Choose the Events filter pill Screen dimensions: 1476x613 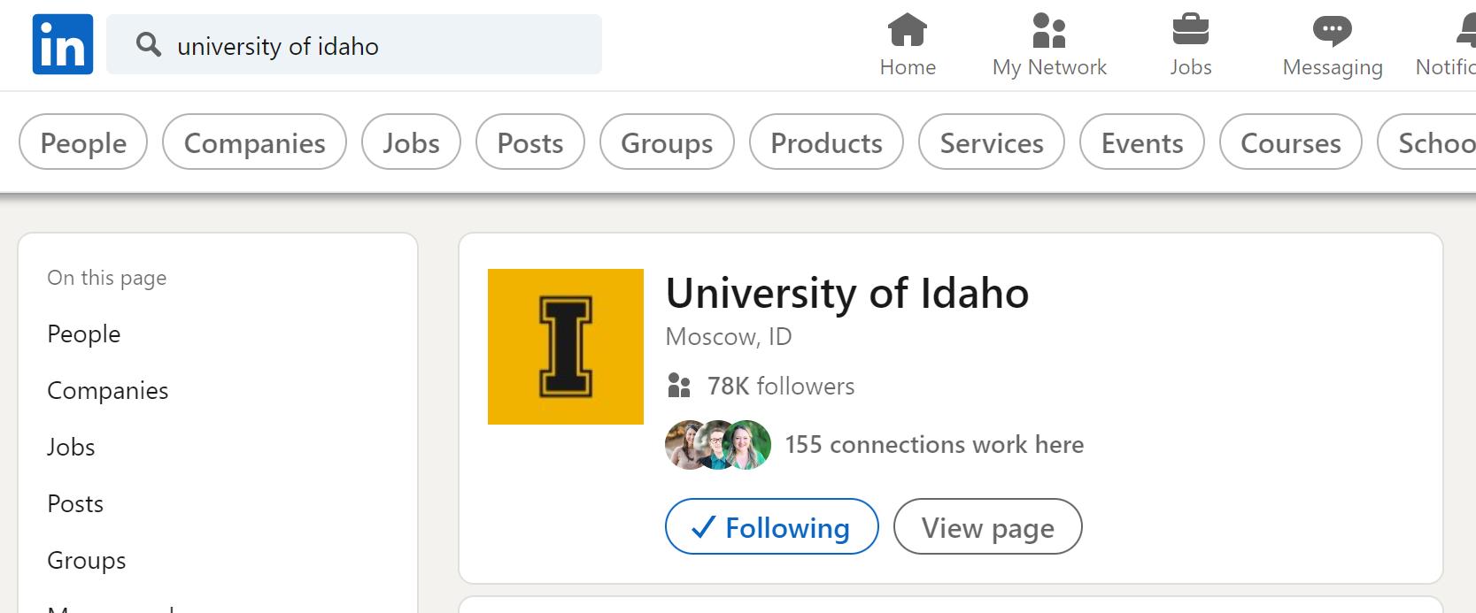[x=1141, y=142]
